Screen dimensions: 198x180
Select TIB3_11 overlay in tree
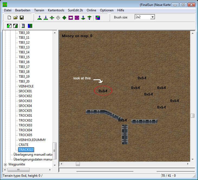click(x=24, y=38)
